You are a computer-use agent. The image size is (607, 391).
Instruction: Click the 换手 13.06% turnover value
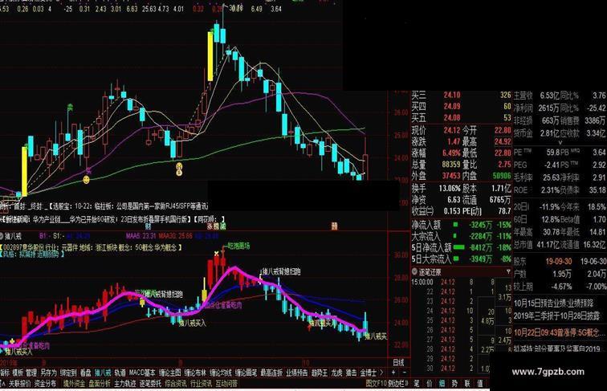450,189
